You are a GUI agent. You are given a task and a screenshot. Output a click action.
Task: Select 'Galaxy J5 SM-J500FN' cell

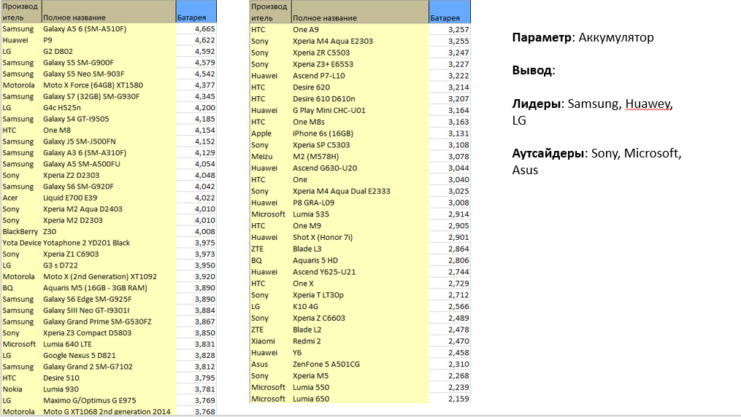coord(109,141)
